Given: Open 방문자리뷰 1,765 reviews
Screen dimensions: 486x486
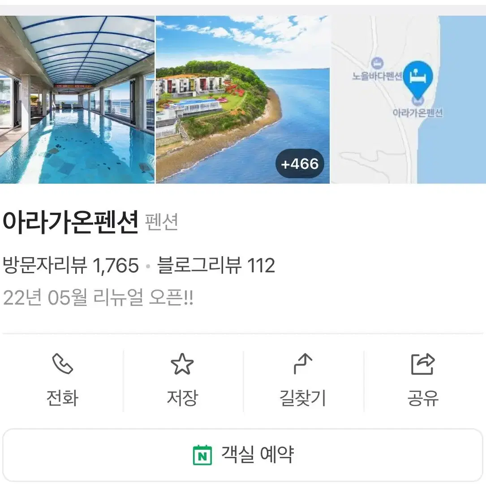Looking at the screenshot, I should pyautogui.click(x=71, y=265).
